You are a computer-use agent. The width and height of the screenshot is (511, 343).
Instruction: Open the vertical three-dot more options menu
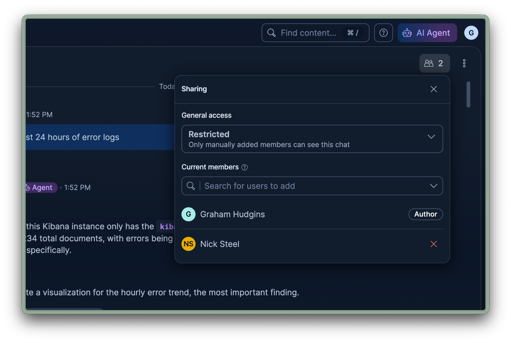[464, 63]
